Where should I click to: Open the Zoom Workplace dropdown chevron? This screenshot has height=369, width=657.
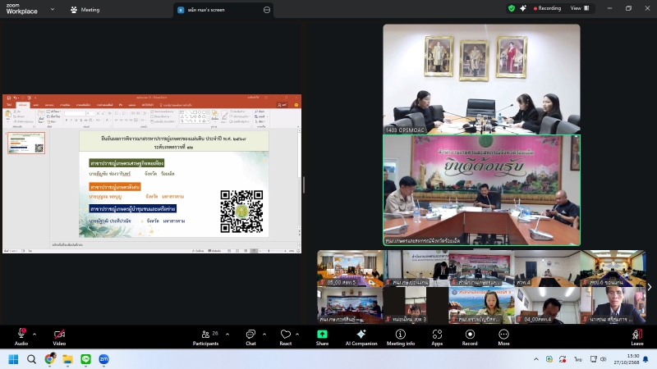tap(53, 9)
